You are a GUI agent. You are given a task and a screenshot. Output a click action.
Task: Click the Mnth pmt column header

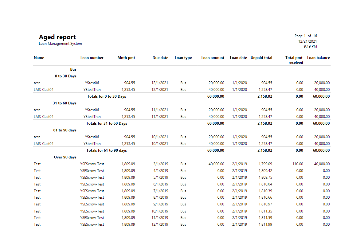[x=126, y=58]
